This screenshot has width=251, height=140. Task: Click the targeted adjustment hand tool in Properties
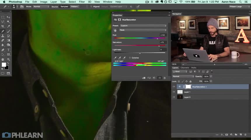click(x=115, y=30)
